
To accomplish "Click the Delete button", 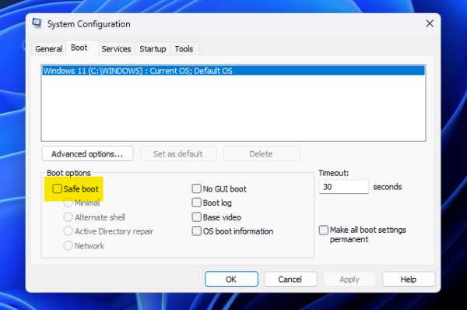I will 262,153.
